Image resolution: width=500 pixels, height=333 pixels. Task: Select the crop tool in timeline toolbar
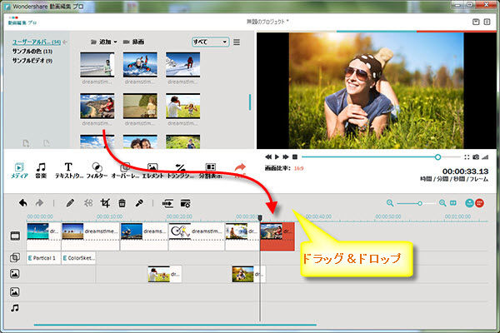coord(105,202)
